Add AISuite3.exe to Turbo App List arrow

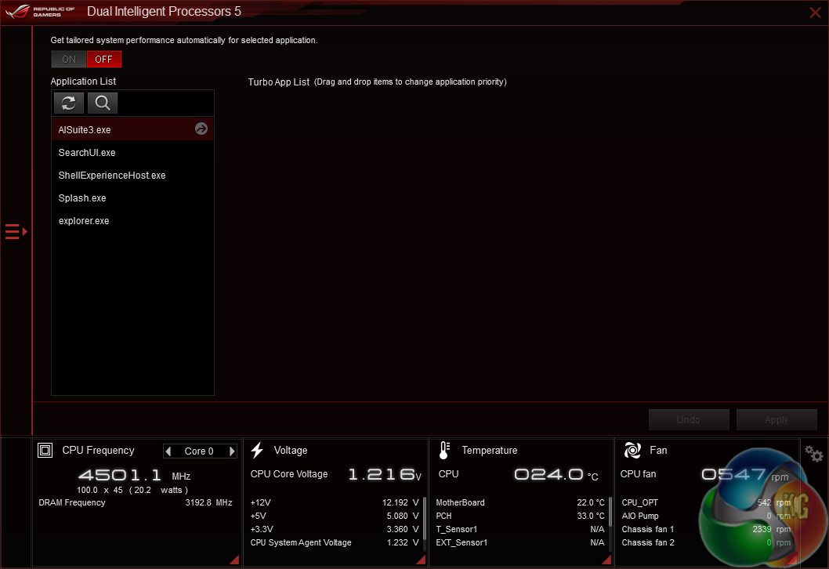tap(201, 129)
